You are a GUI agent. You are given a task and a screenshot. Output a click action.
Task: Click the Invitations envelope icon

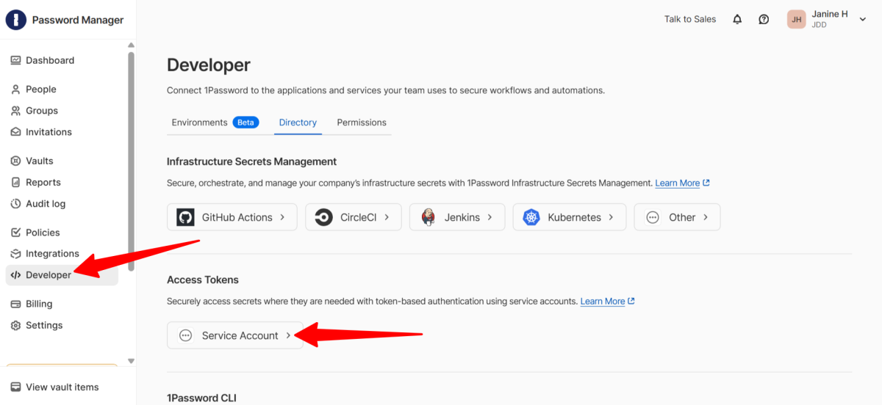click(15, 132)
